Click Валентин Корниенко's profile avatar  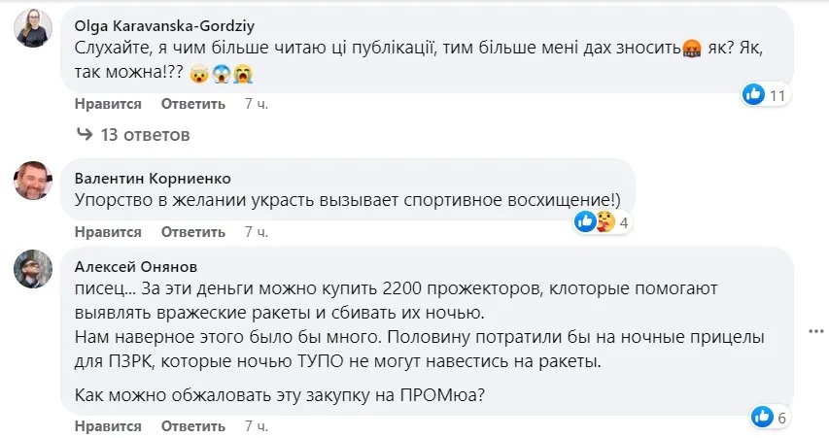[x=33, y=181]
